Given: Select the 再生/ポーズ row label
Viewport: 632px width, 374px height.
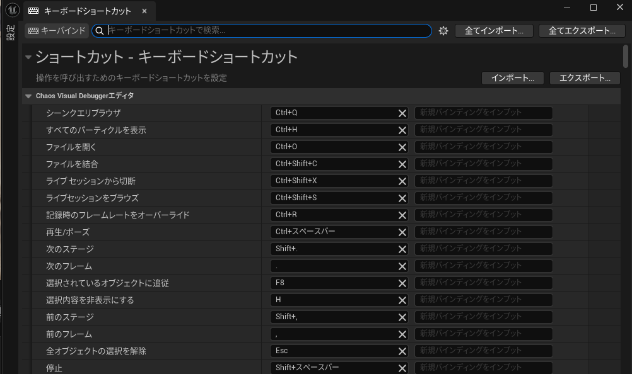Looking at the screenshot, I should (67, 232).
